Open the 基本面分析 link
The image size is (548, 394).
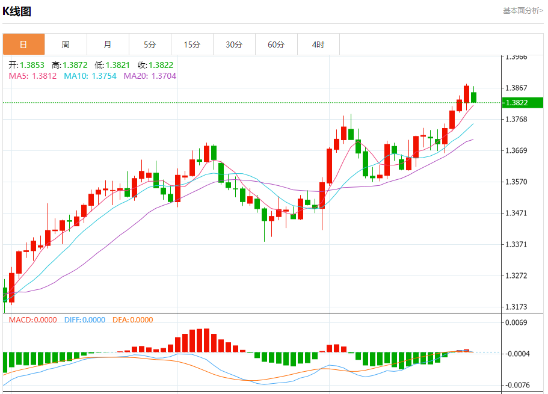coord(522,11)
